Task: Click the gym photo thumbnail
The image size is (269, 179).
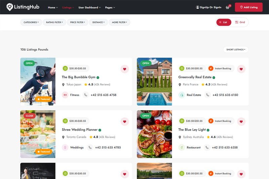Action: [x=38, y=82]
